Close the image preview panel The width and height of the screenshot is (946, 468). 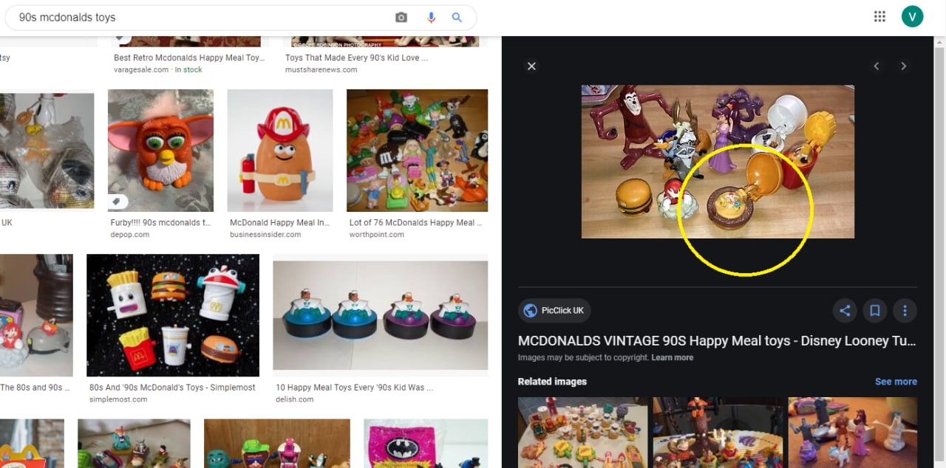click(531, 66)
